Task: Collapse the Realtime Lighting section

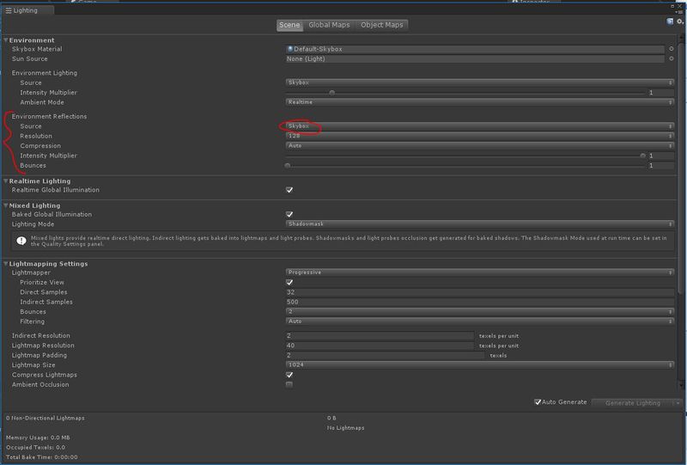Action: [6, 180]
